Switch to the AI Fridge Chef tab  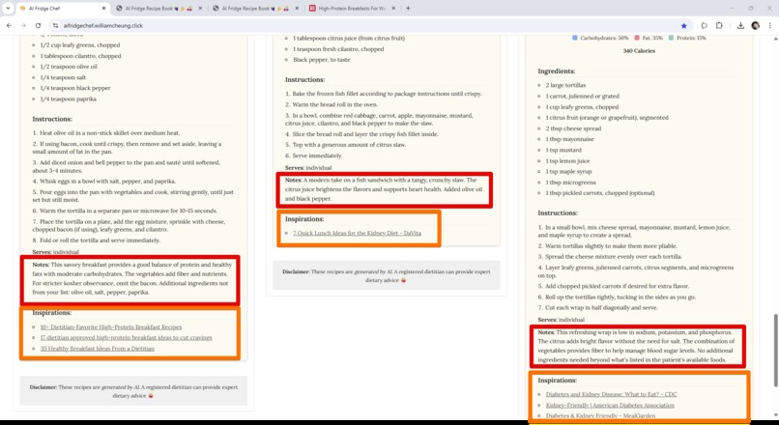[x=63, y=9]
